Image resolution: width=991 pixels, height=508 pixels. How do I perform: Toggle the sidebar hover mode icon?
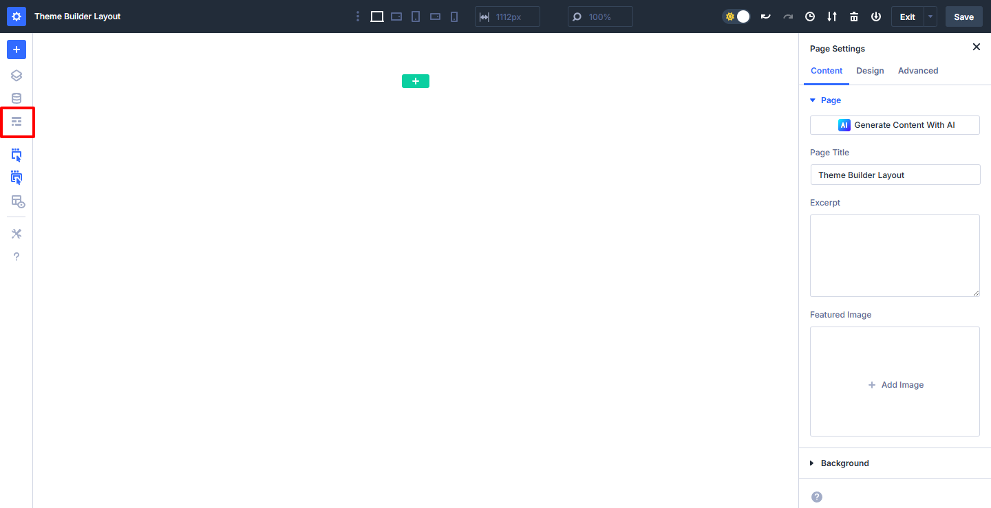point(17,155)
